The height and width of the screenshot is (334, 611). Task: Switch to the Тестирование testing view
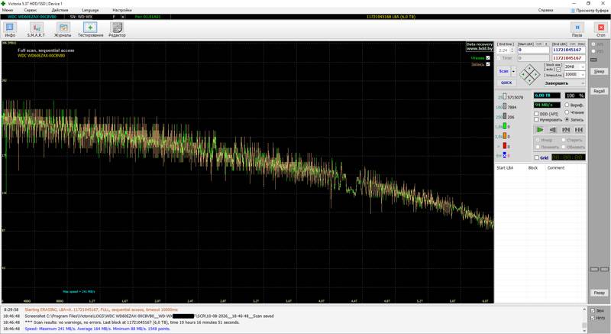coord(90,30)
